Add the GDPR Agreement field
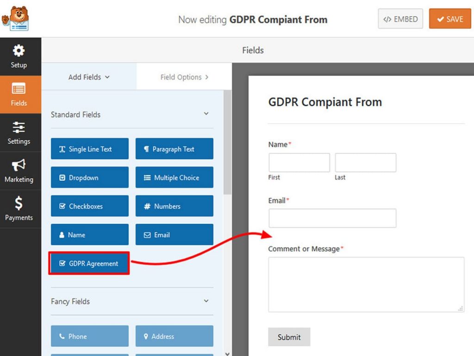The height and width of the screenshot is (356, 474). pos(89,263)
